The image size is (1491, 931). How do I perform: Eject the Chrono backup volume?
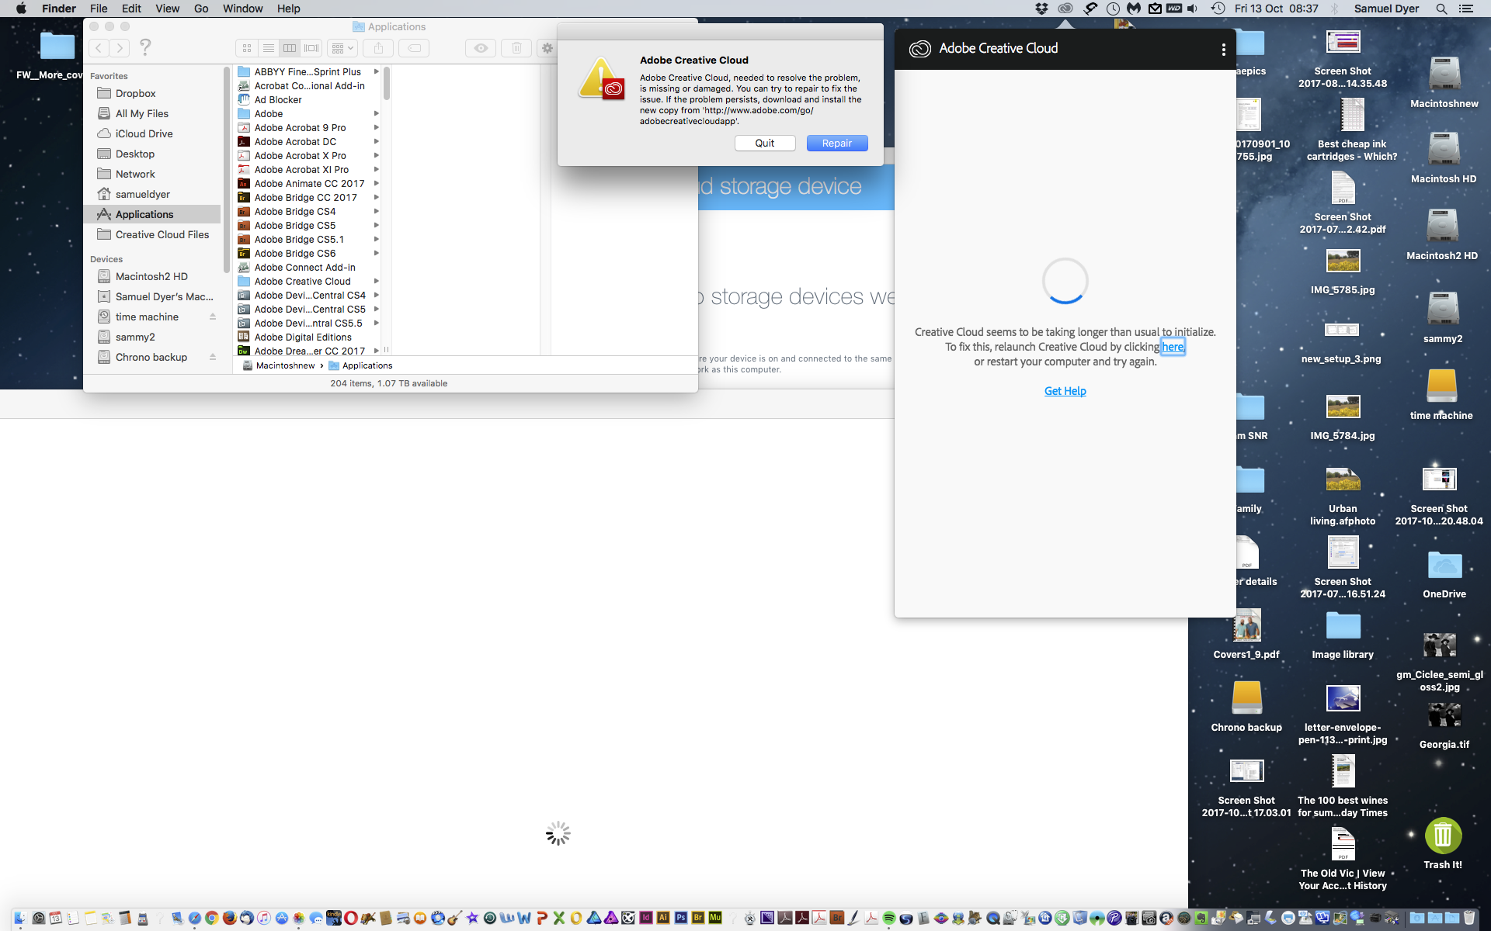(213, 357)
